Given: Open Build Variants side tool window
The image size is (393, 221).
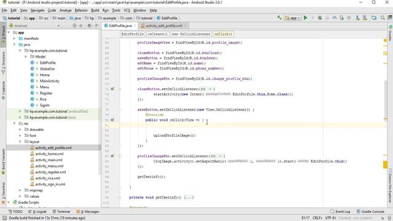Looking at the screenshot, I should pyautogui.click(x=3, y=162).
